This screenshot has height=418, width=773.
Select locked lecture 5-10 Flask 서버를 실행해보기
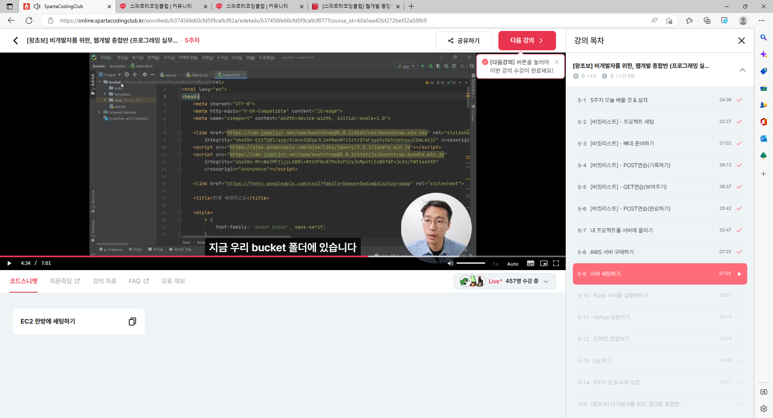tap(660, 295)
